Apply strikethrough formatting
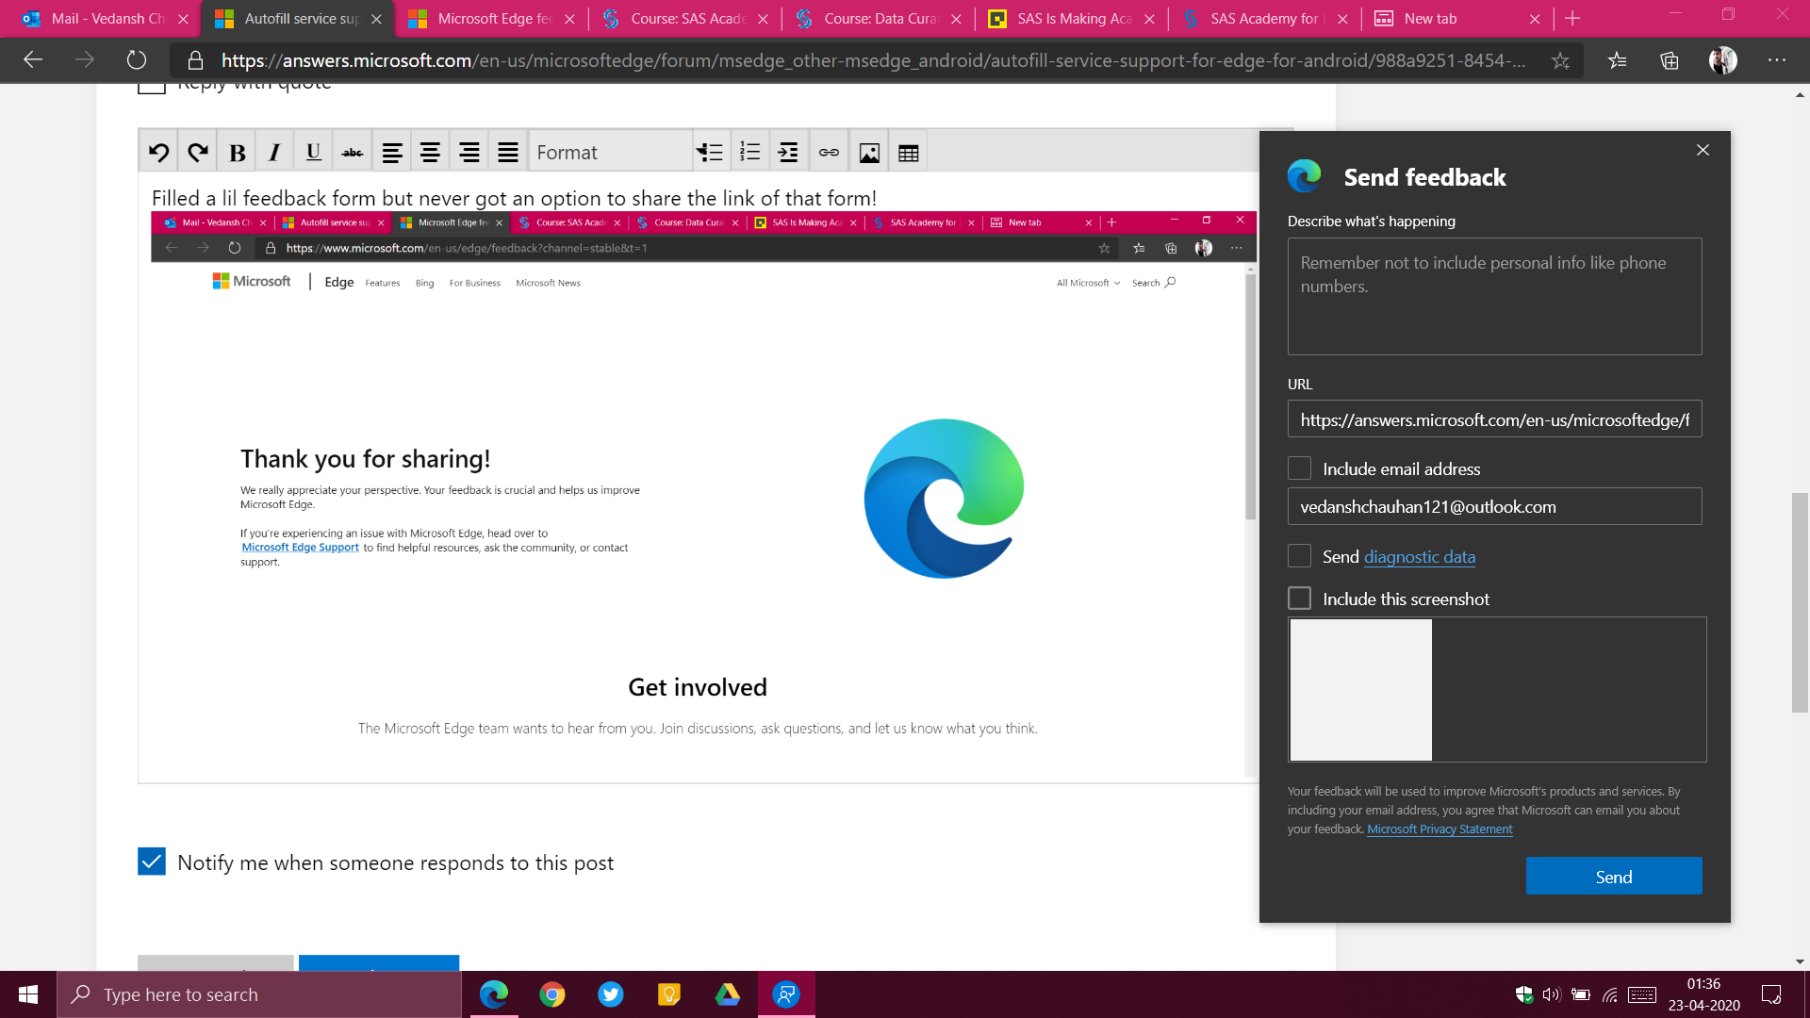 click(353, 153)
